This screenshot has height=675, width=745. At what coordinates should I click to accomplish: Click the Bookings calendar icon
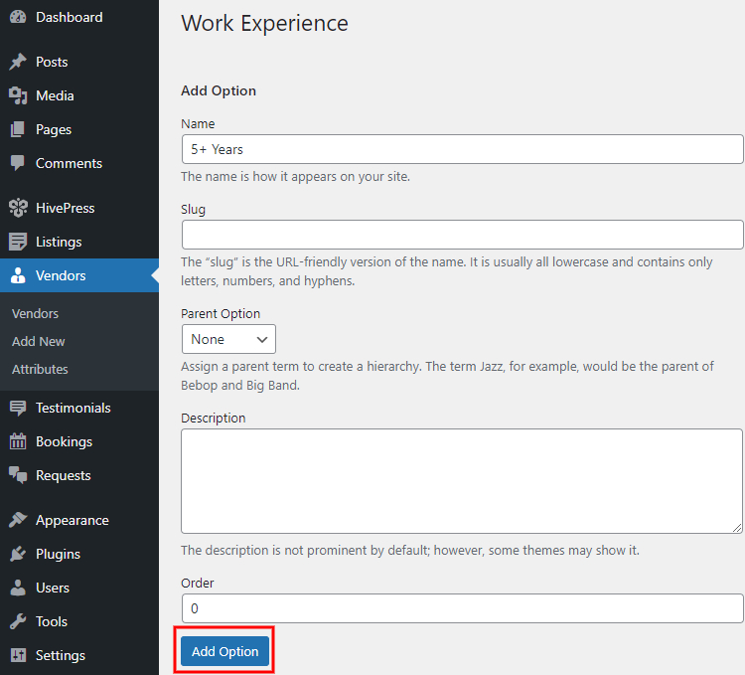pos(18,441)
